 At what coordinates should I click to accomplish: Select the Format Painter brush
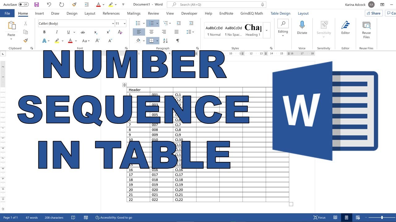point(26,40)
